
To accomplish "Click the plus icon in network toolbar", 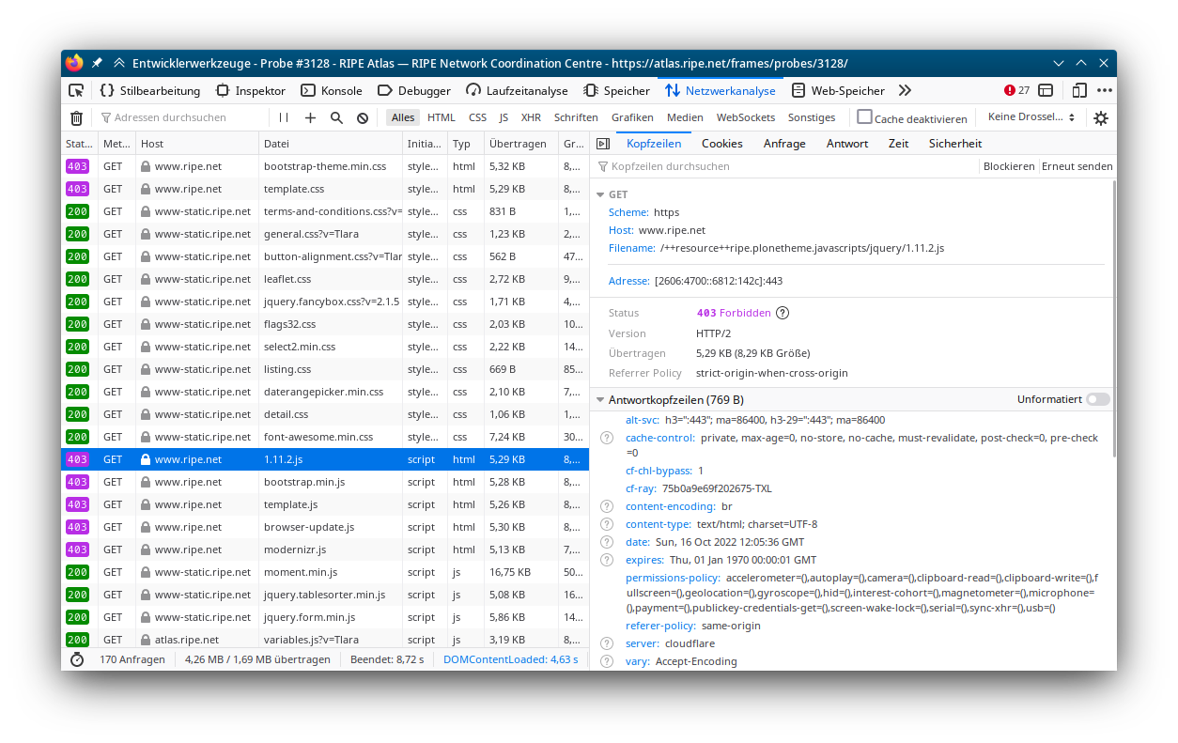I will tap(310, 118).
